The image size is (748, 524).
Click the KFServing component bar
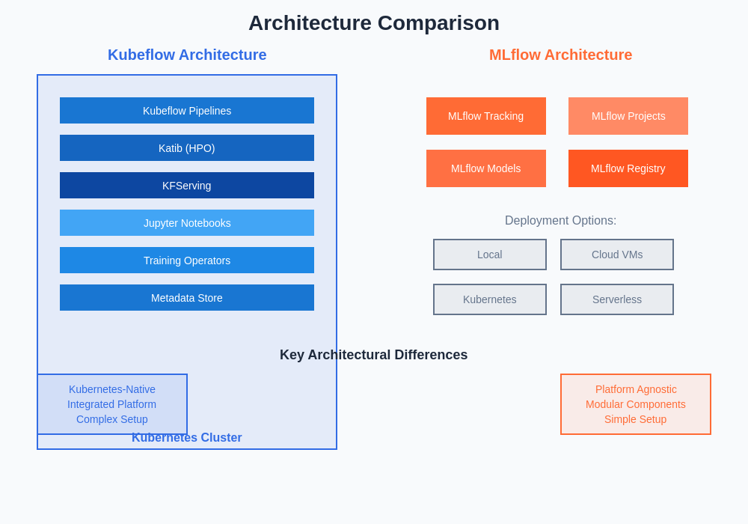[187, 186]
